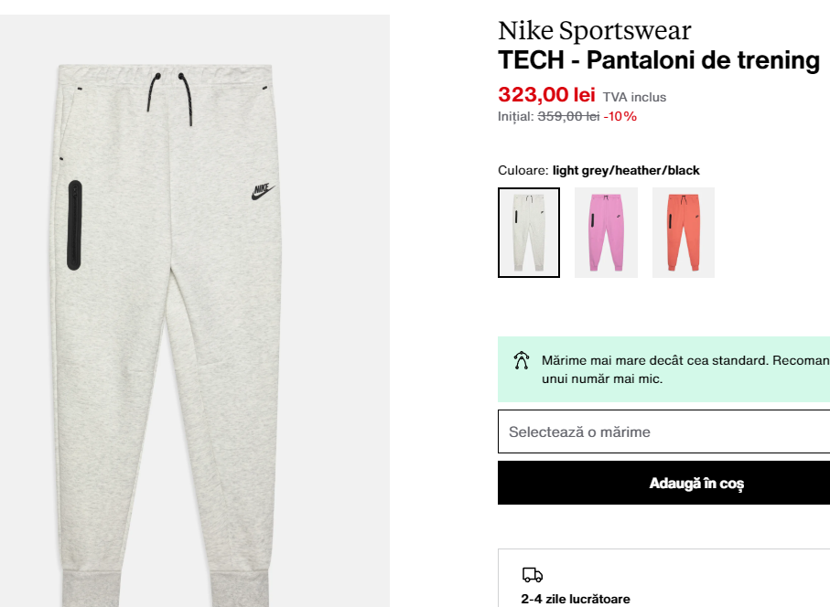
Task: Click the 'Culoare: light grey/heather/black' label
Action: click(598, 170)
